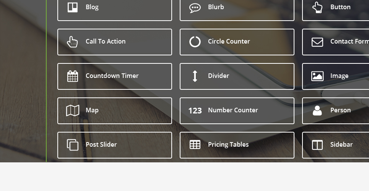This screenshot has height=191, width=369.
Task: Click the Map module icon
Action: click(73, 110)
